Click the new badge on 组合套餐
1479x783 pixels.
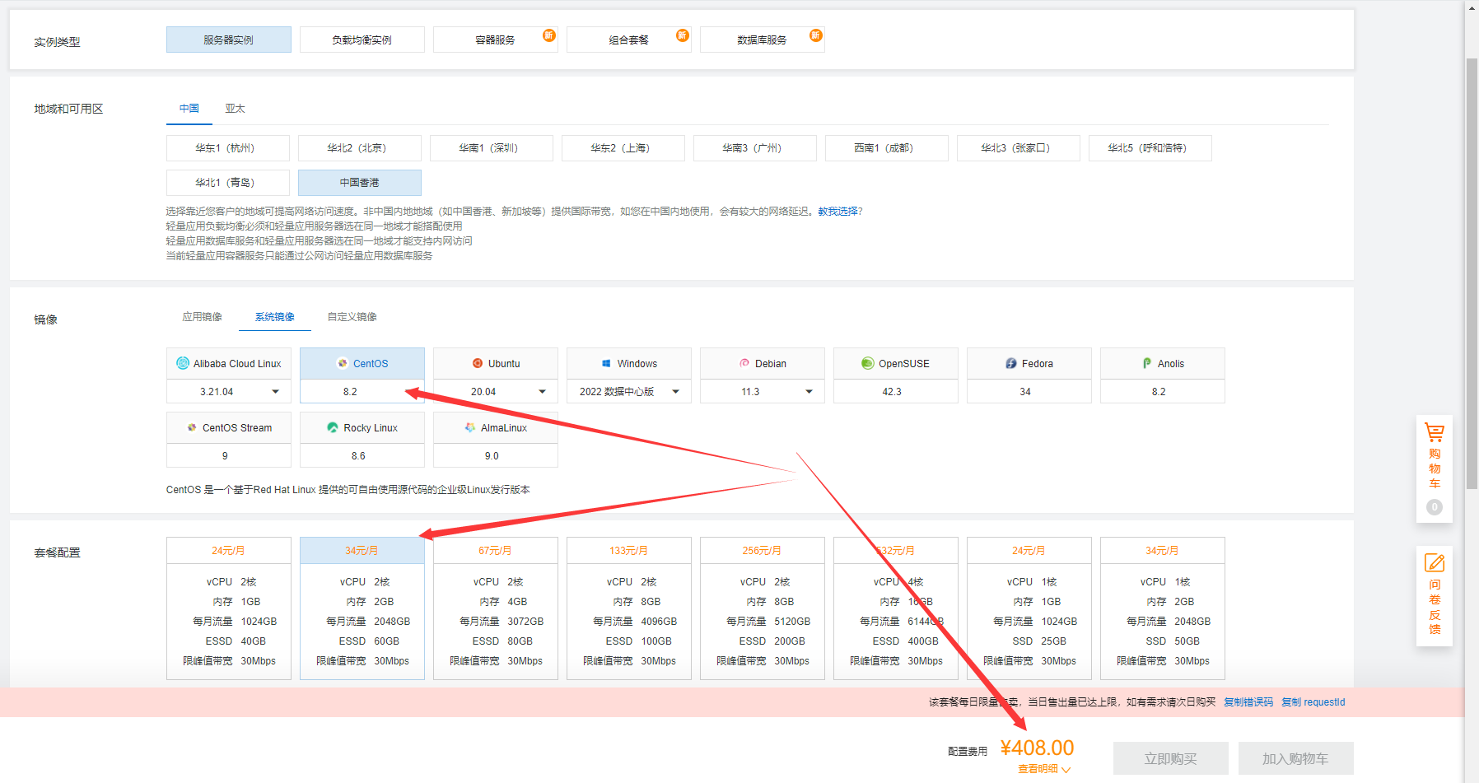pyautogui.click(x=682, y=35)
